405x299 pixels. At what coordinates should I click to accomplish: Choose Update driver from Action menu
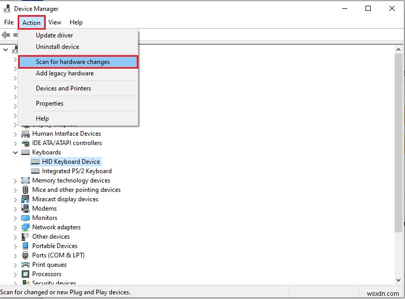point(78,35)
